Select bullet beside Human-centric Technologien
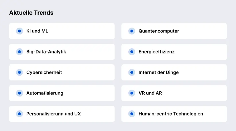This screenshot has width=236, height=131. point(132,114)
